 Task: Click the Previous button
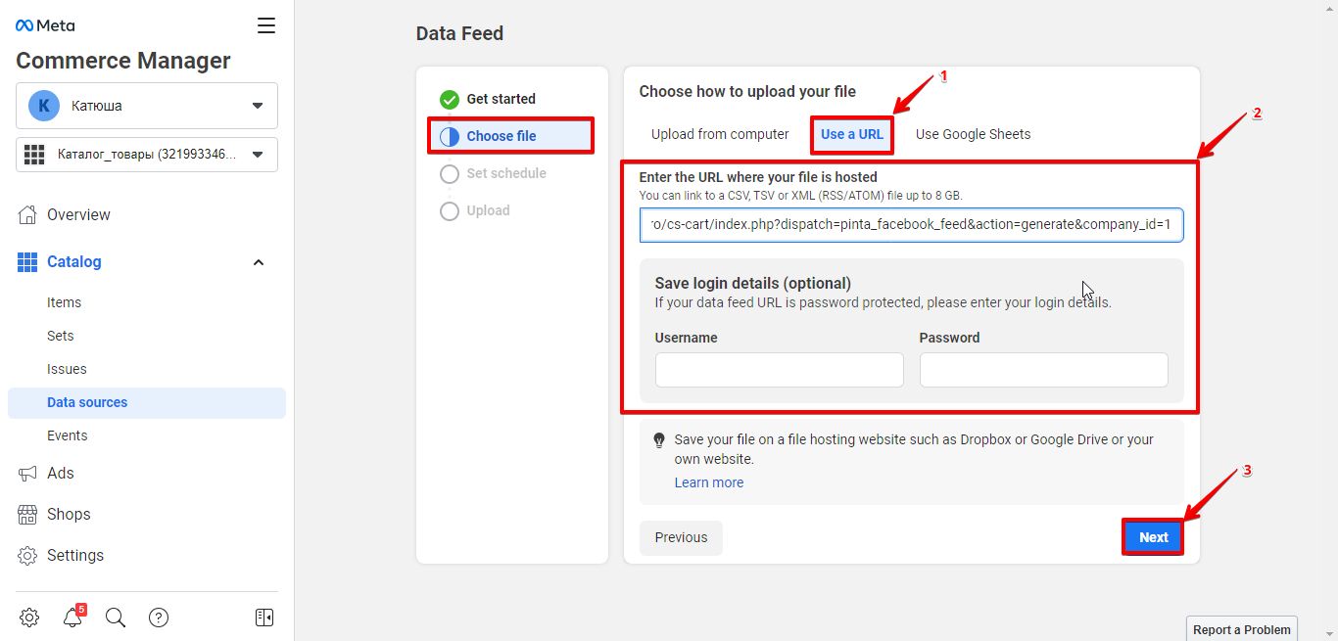[x=681, y=537]
